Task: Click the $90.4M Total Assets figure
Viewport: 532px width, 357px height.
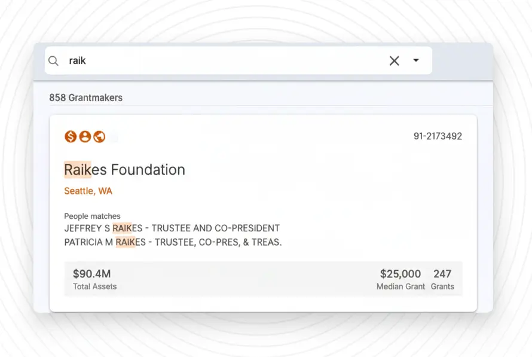Action: 91,274
